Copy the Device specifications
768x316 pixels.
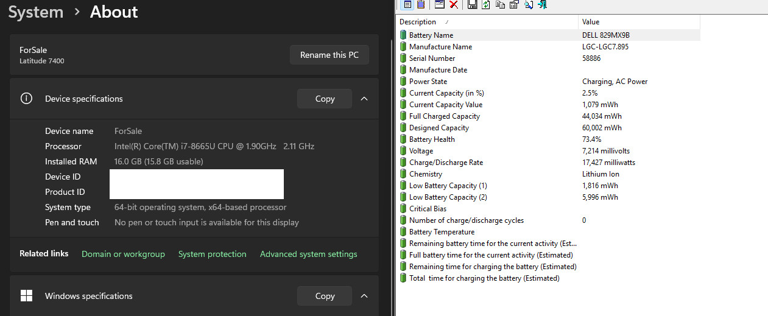pyautogui.click(x=325, y=99)
